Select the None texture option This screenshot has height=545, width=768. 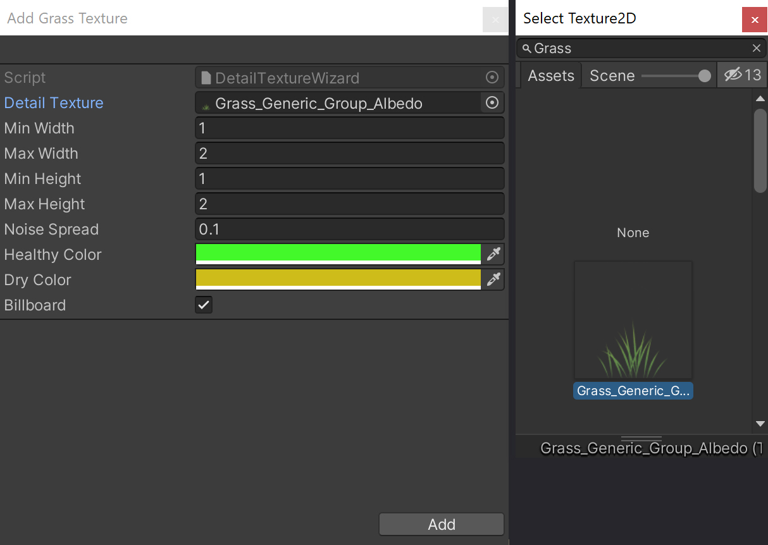[x=633, y=233]
